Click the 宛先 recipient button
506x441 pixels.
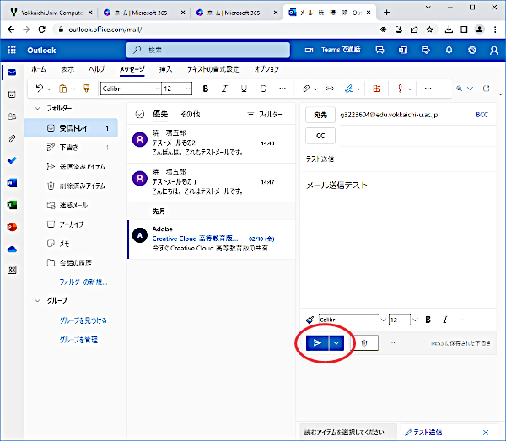click(x=320, y=115)
